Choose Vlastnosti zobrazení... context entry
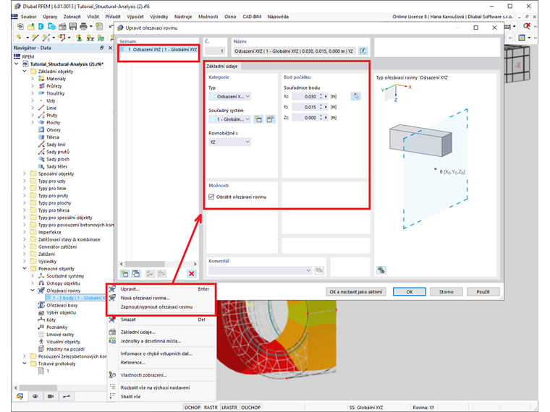The width and height of the screenshot is (550, 412). pyautogui.click(x=161, y=375)
